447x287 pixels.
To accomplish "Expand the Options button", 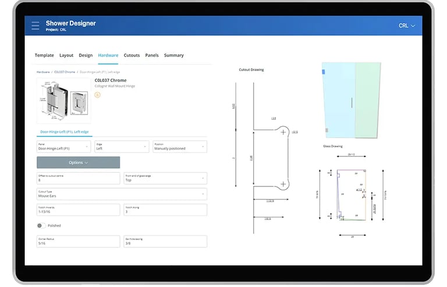I will click(x=79, y=163).
